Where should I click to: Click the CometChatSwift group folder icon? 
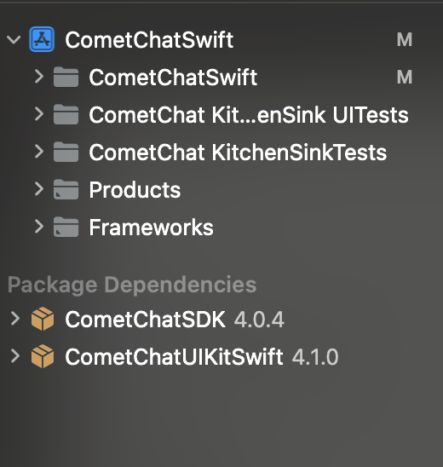[66, 78]
